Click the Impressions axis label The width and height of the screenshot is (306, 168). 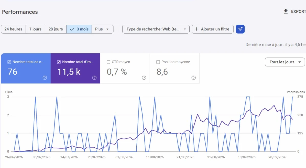pyautogui.click(x=296, y=92)
